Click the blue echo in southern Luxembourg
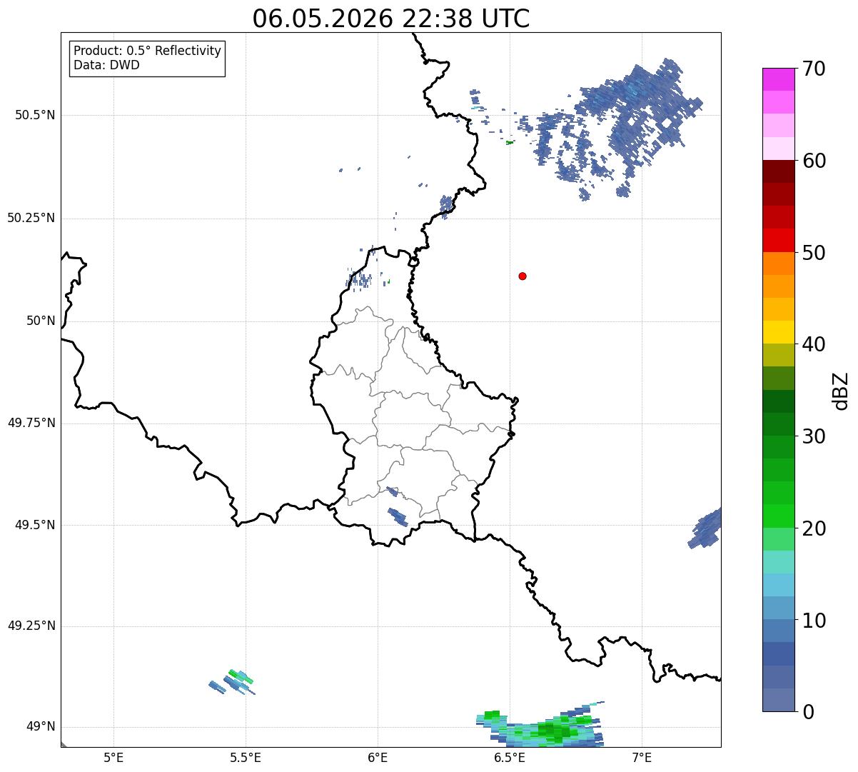Screen dimensions: 858x772 coord(397,516)
